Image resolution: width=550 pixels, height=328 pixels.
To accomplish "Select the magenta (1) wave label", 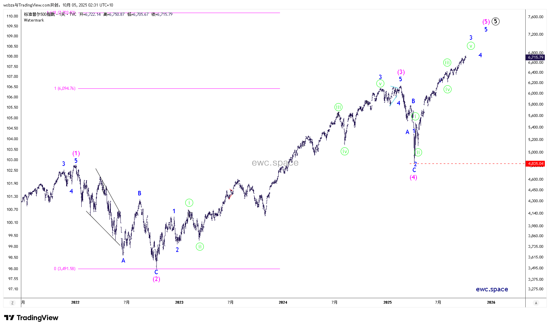I will [76, 153].
